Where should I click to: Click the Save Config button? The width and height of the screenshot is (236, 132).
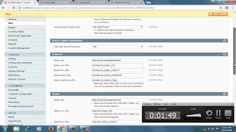pyautogui.click(x=218, y=14)
